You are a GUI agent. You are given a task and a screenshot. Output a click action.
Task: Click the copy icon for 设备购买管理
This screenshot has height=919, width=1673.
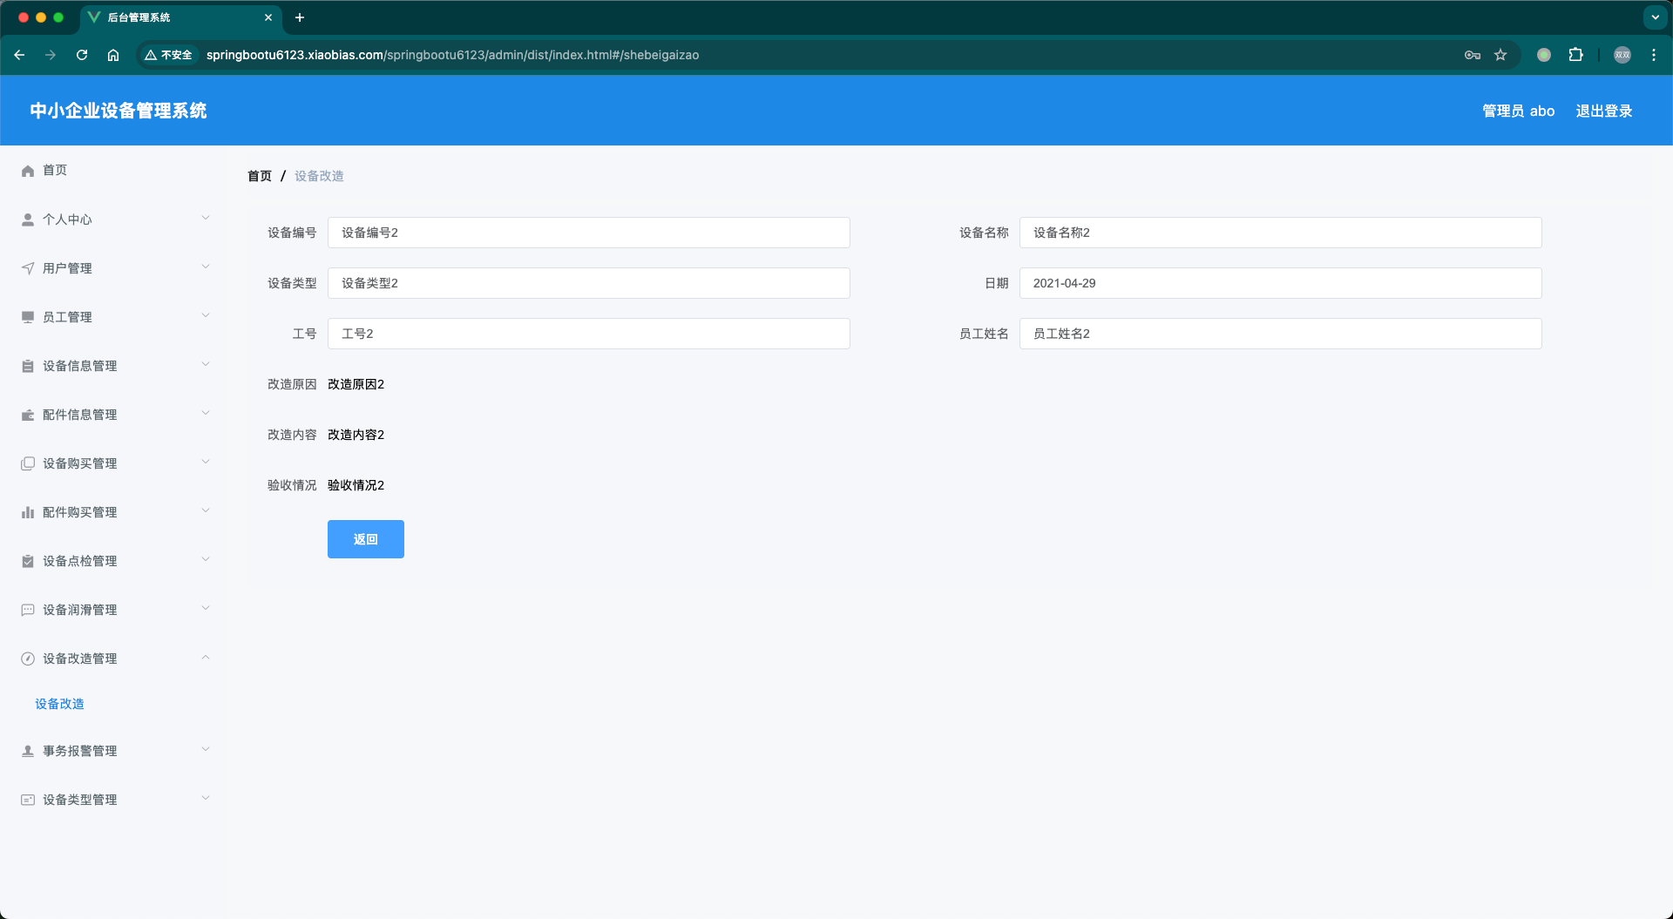(x=28, y=463)
